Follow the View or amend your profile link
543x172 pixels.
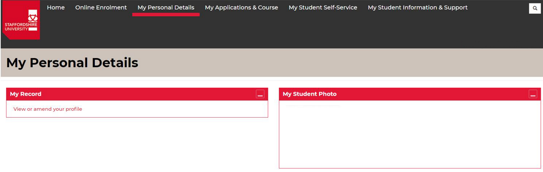pos(48,109)
